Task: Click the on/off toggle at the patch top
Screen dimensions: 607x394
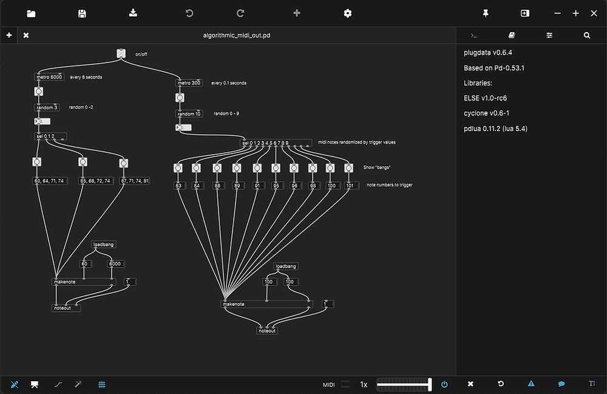Action: point(121,53)
